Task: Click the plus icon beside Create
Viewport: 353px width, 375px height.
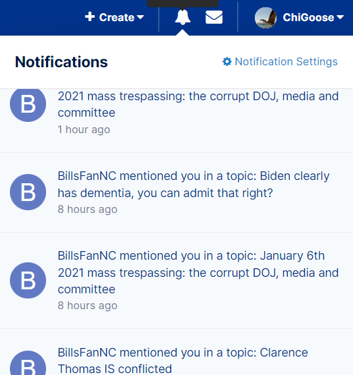Action: [90, 16]
